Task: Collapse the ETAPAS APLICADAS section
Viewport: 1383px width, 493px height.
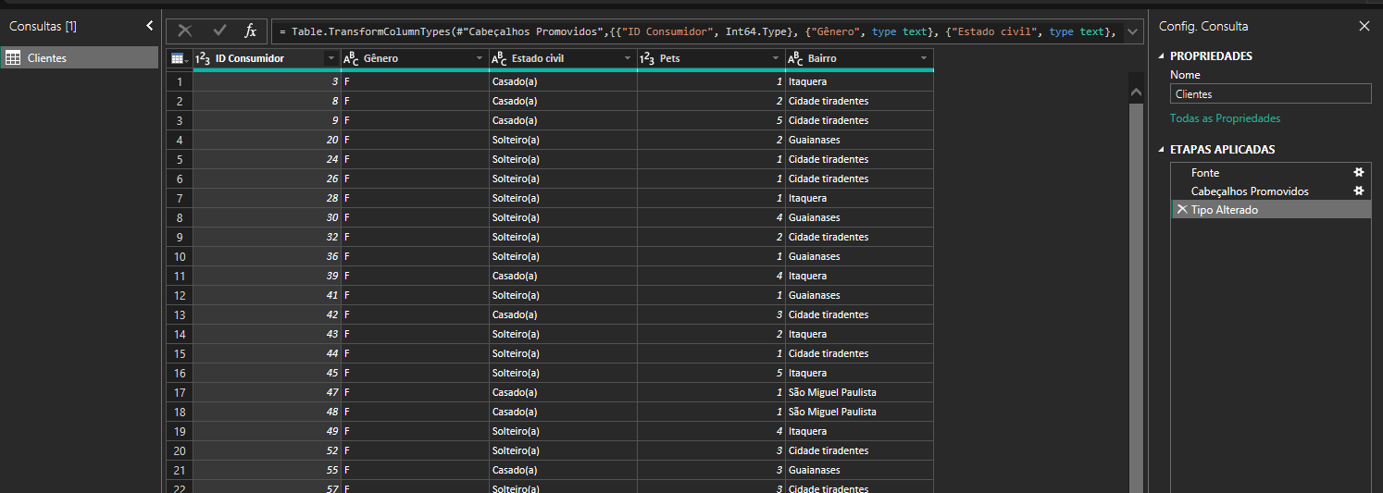Action: coord(1162,150)
